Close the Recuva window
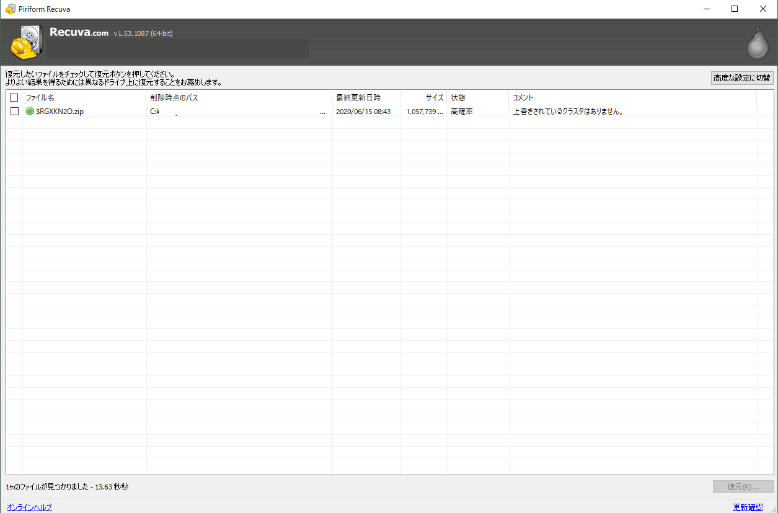 (763, 9)
